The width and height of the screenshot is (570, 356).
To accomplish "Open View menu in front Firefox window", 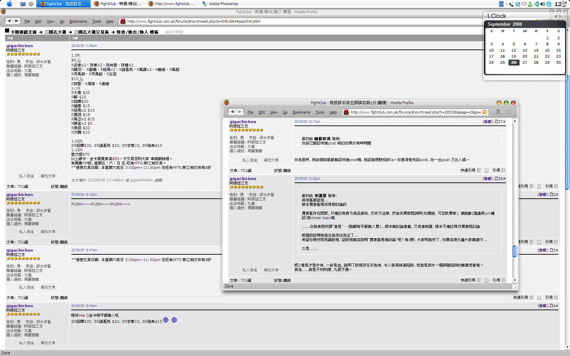I will (274, 112).
